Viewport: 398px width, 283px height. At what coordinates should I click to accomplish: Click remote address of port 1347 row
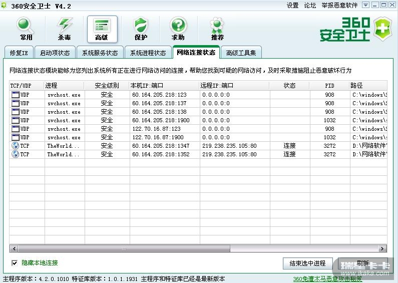[229, 146]
